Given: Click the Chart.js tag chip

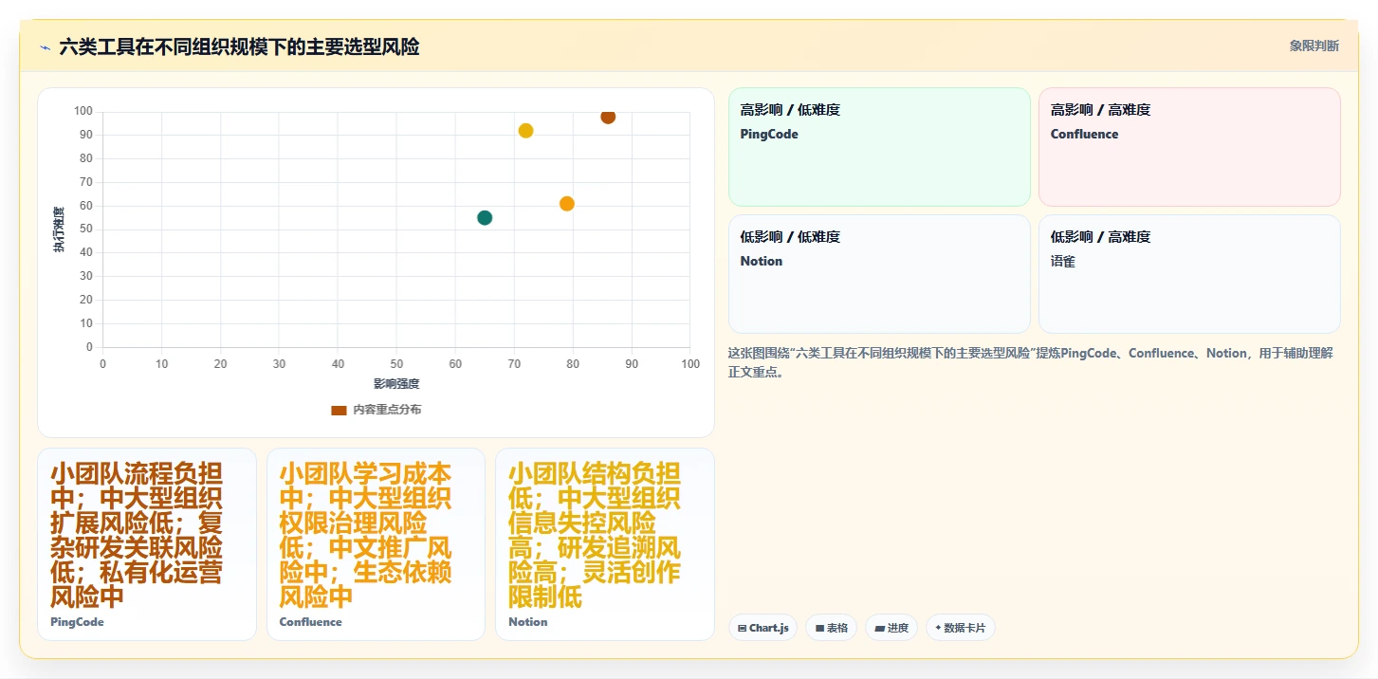Looking at the screenshot, I should click(763, 628).
